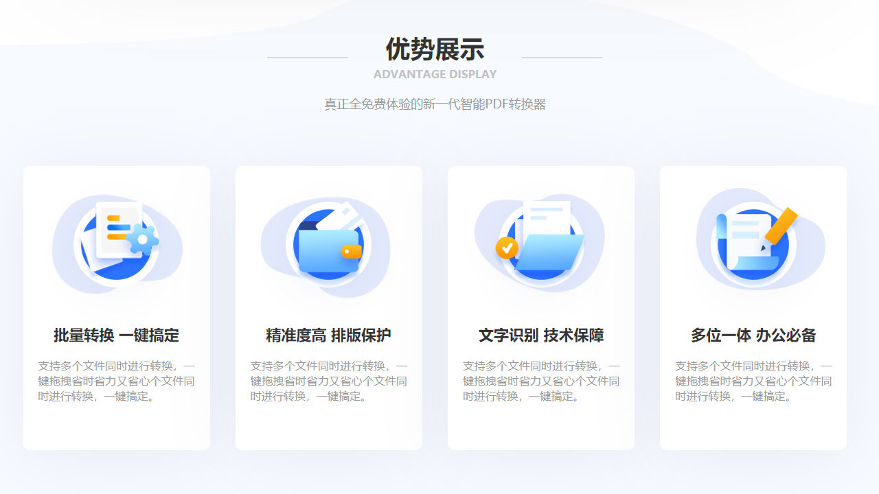Select the 批量转换 card title text
Image resolution: width=879 pixels, height=494 pixels.
(x=116, y=335)
